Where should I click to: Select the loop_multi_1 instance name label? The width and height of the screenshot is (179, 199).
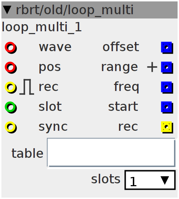tap(42, 27)
